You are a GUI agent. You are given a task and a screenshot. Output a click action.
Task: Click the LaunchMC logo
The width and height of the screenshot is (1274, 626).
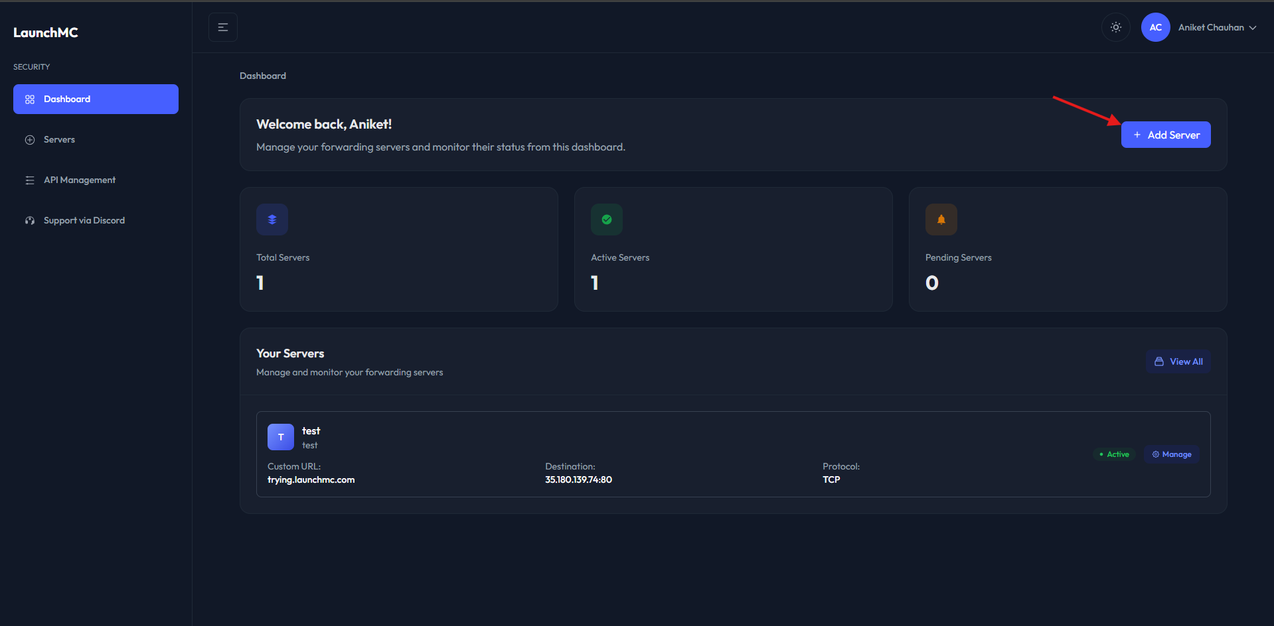(x=46, y=32)
